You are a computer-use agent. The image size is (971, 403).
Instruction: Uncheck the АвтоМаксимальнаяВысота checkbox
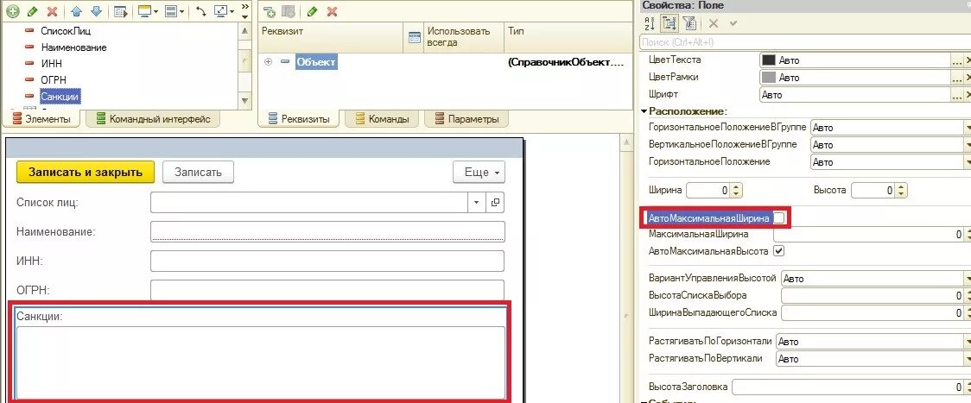[779, 251]
